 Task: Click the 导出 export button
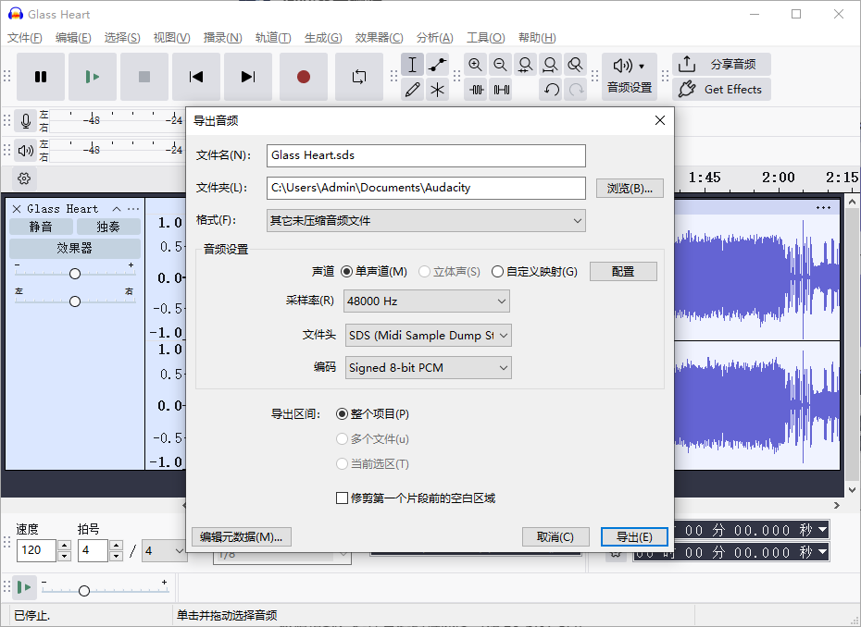tap(634, 536)
